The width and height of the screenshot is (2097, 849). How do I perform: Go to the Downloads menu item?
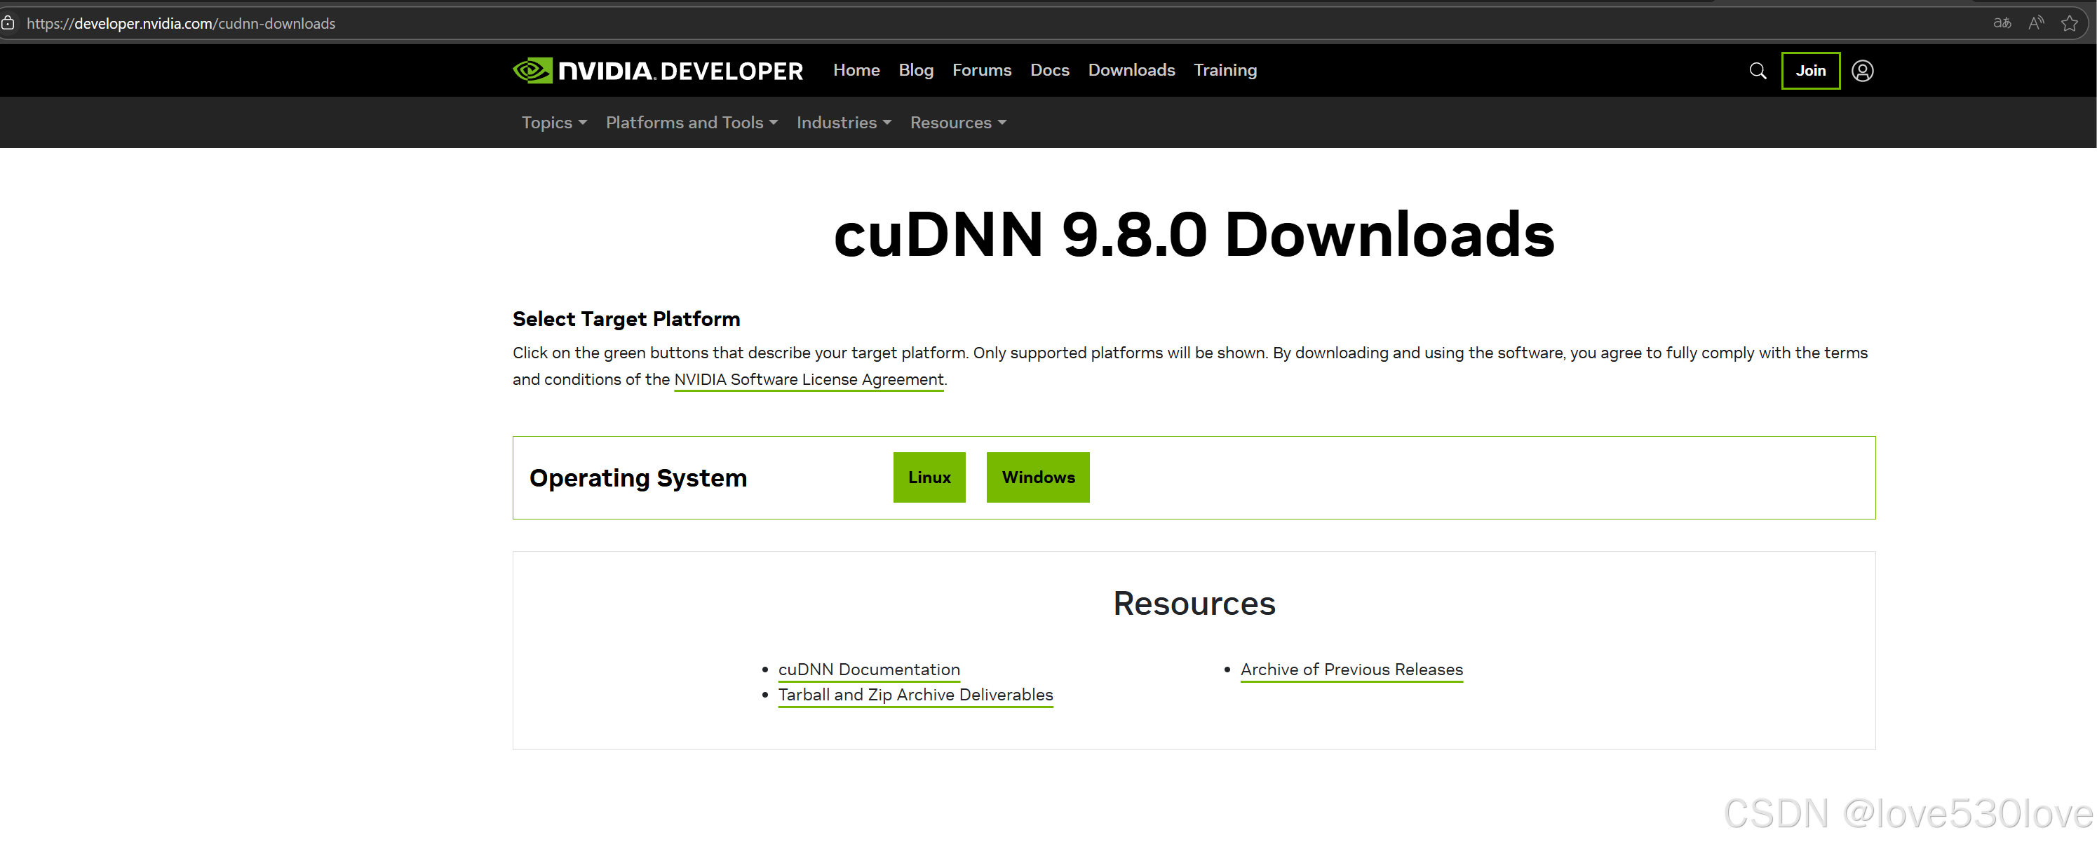click(1131, 70)
